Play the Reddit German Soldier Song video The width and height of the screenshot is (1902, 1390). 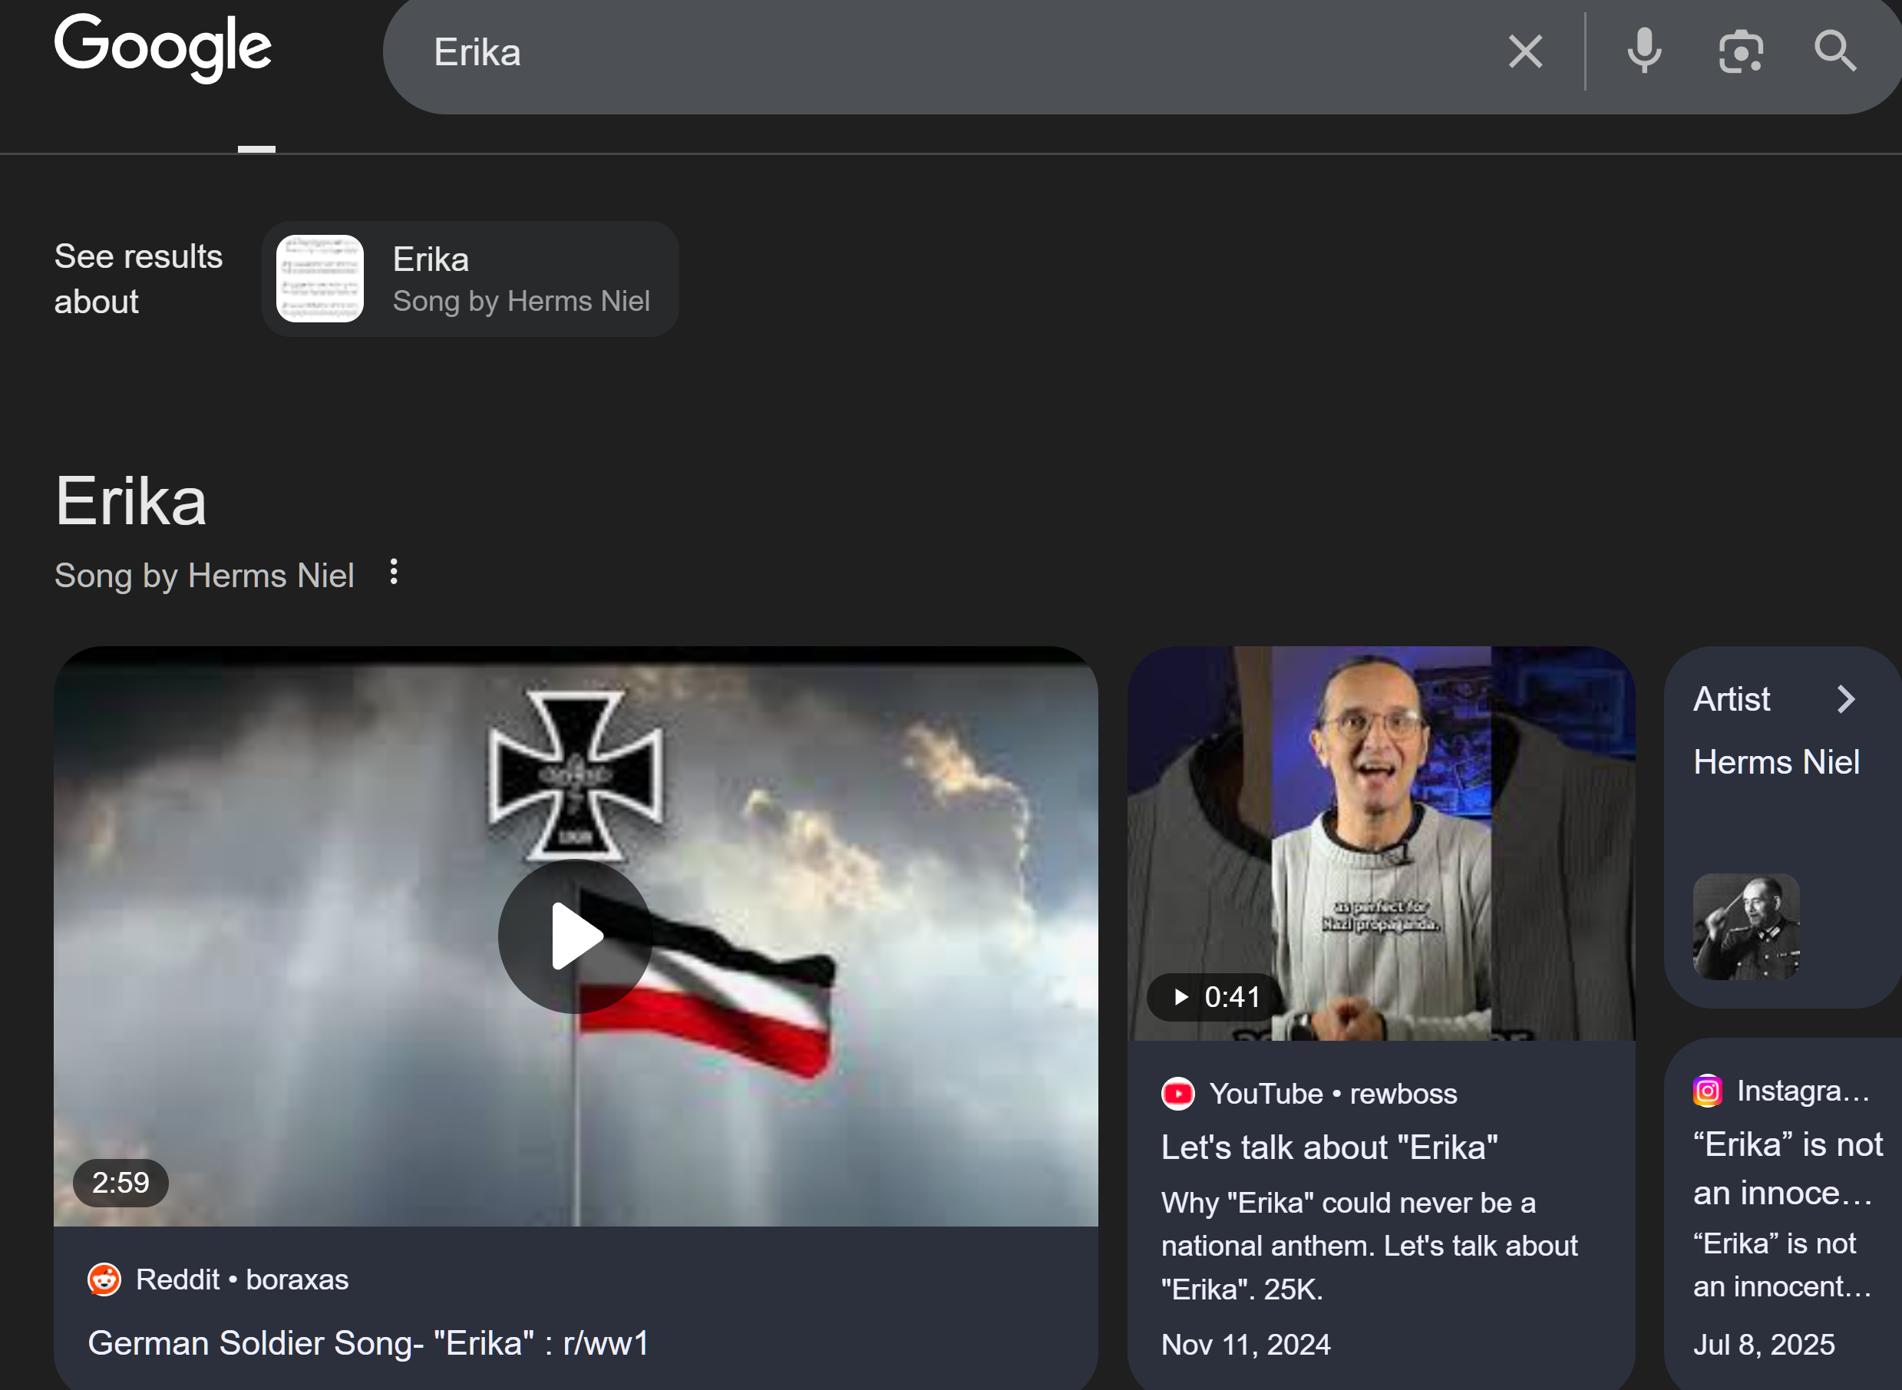[576, 936]
